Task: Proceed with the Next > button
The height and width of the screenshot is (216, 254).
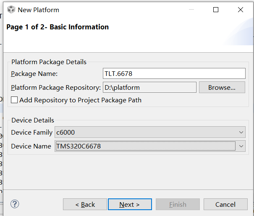Action: [x=129, y=204]
